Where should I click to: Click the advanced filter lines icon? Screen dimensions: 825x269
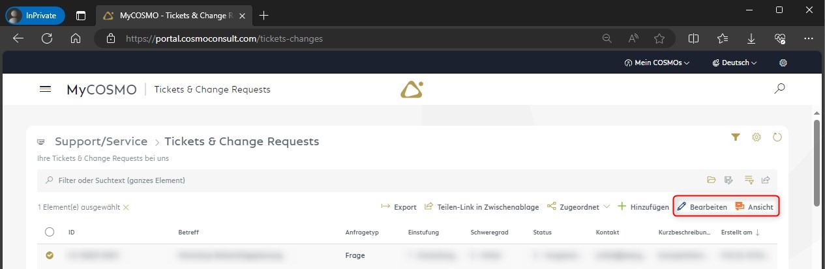[x=749, y=180]
